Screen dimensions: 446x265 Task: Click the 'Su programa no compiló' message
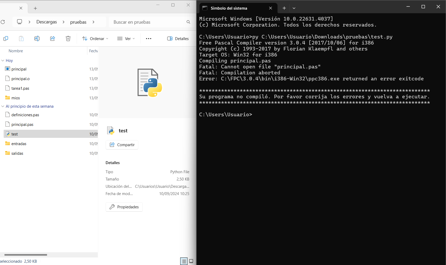coord(314,96)
